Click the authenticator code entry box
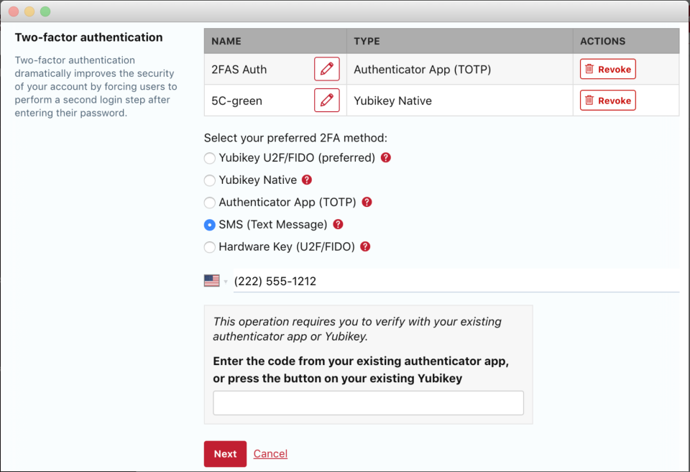The width and height of the screenshot is (690, 472). tap(368, 402)
